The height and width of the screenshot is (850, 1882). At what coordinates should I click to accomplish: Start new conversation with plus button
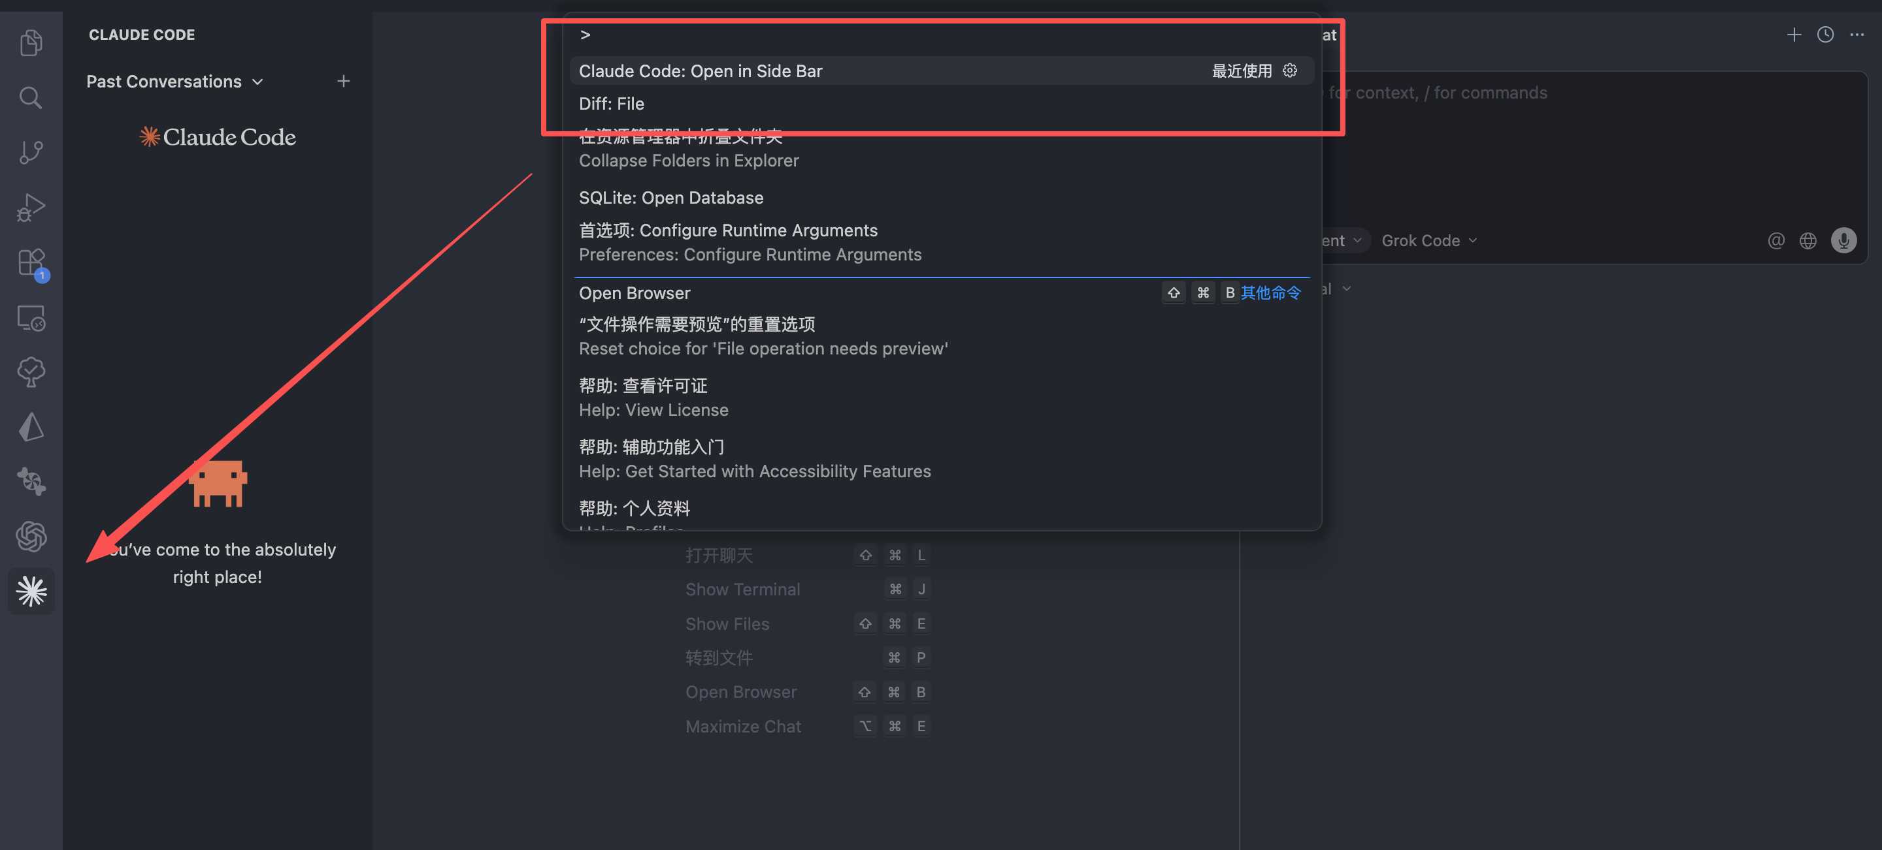click(x=343, y=81)
